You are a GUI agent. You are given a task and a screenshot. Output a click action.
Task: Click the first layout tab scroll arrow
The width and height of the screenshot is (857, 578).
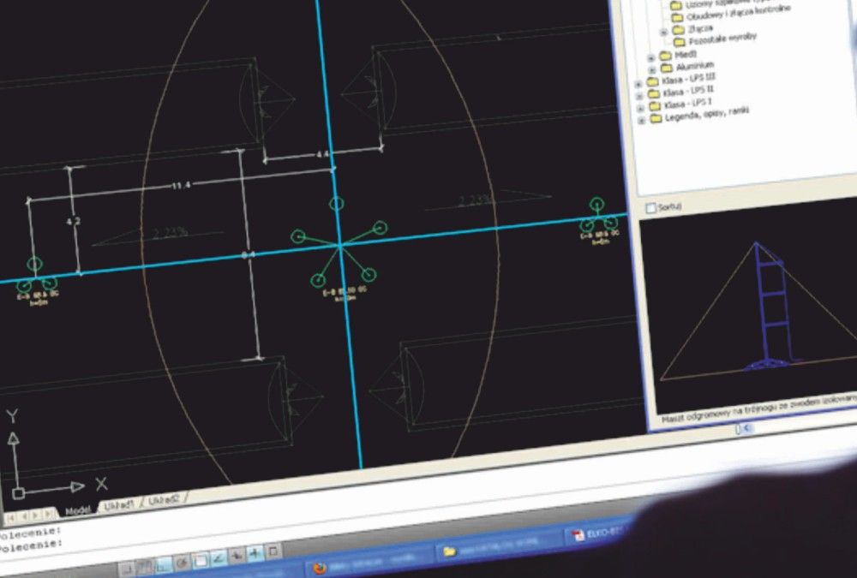click(x=11, y=517)
